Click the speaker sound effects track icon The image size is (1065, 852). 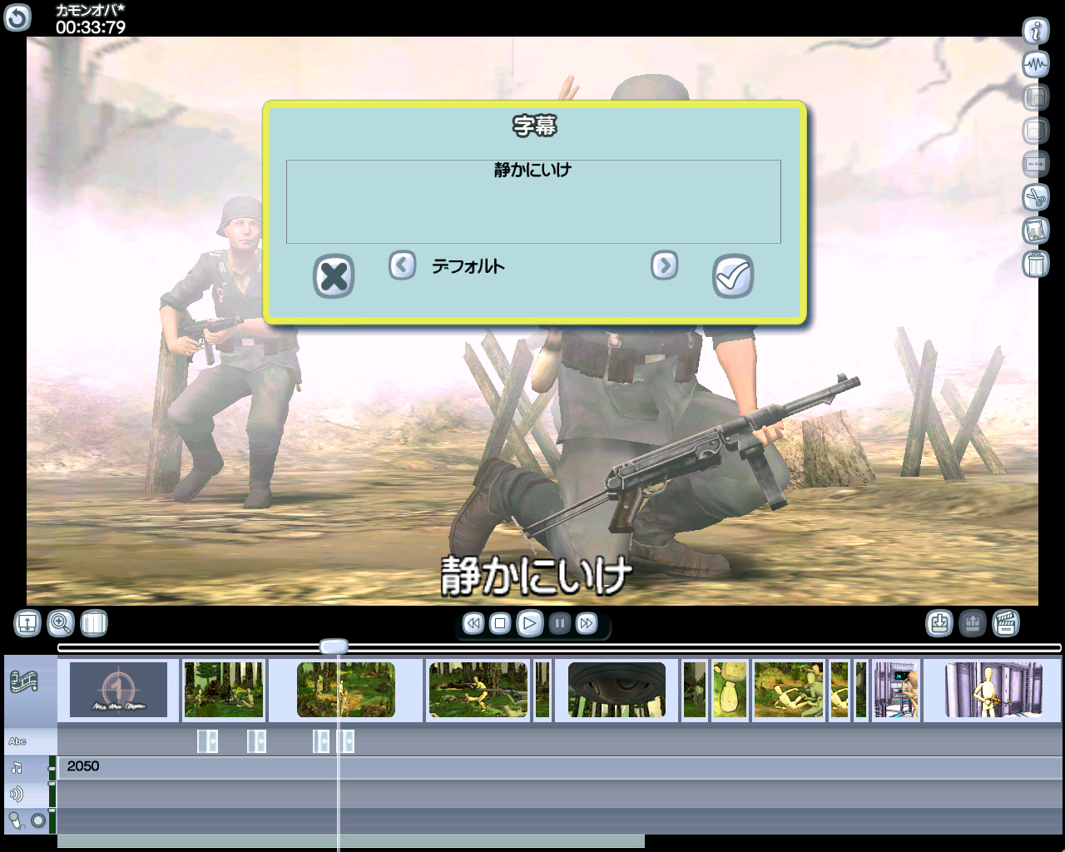click(x=17, y=795)
